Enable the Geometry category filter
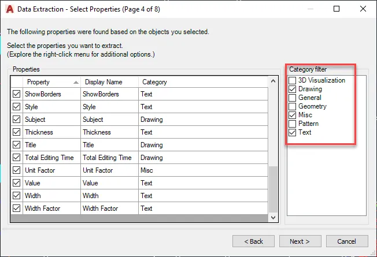This screenshot has height=257, width=377. (292, 106)
